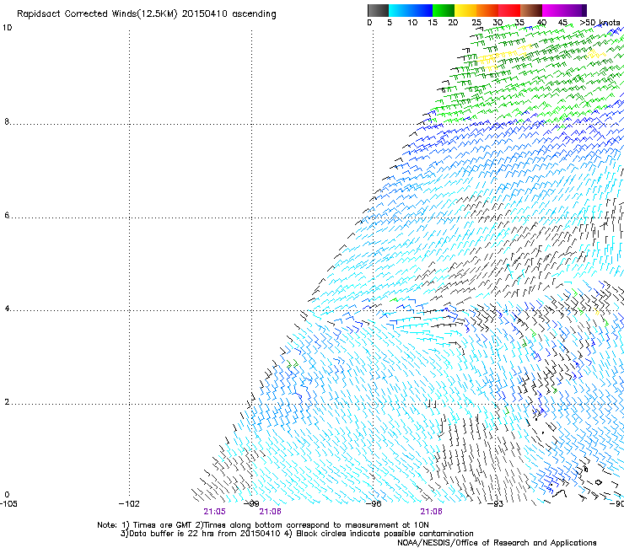624x548 pixels.
Task: Click the 'Rapidscat Corrected Winds(12.5KM)' title text
Action: tap(97, 14)
